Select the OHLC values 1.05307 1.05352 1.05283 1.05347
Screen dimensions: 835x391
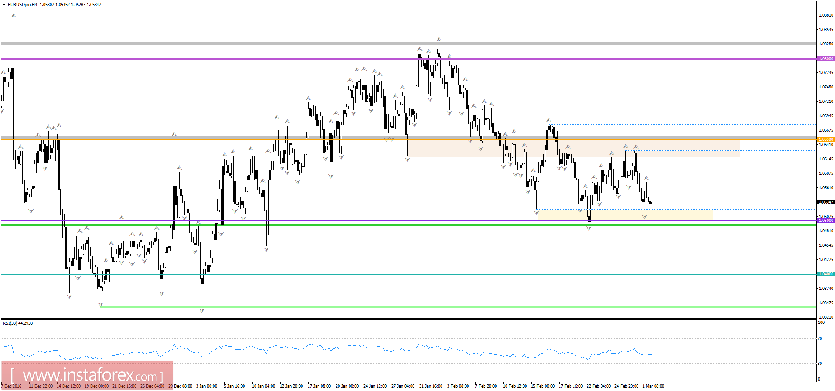(x=70, y=5)
